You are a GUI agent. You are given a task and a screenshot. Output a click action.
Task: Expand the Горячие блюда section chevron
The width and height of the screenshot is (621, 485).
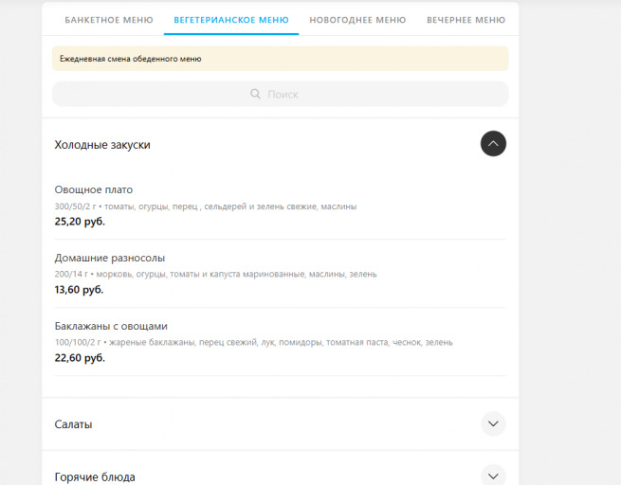tap(493, 476)
